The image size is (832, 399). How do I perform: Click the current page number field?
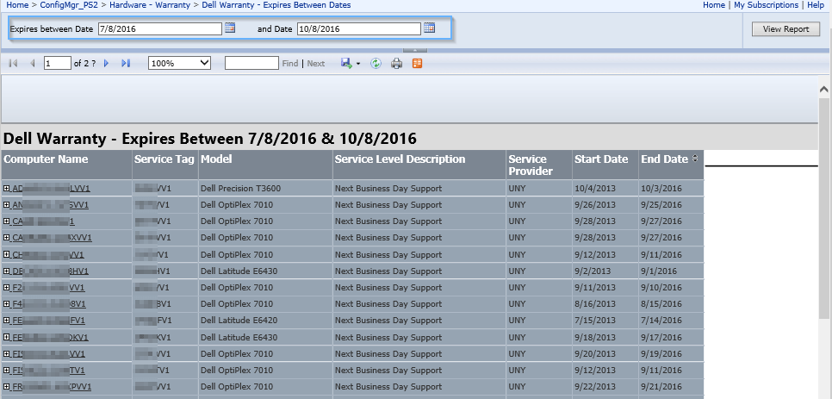point(58,63)
